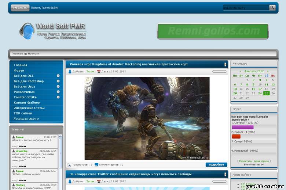Viewport: 286px width, 190px height.
Task: Click calendar icon next to 12.02.2012 date
Action: pos(99,181)
